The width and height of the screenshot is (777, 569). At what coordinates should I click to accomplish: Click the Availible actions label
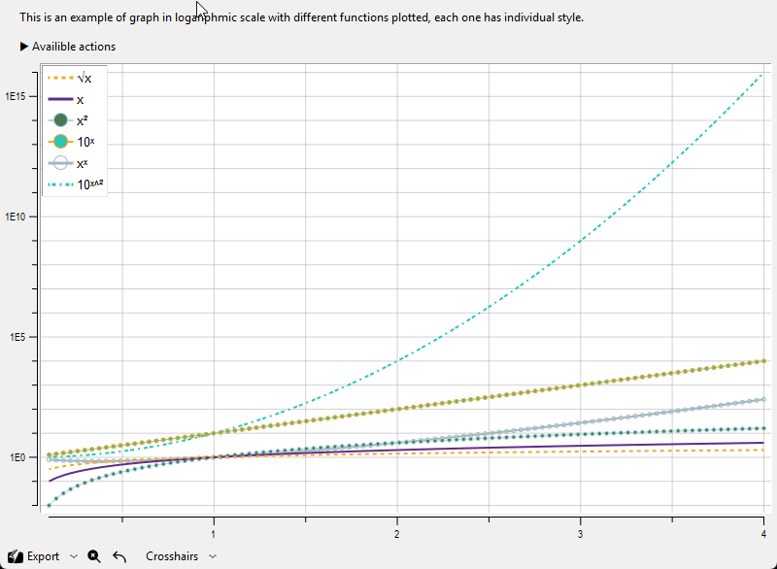click(74, 47)
